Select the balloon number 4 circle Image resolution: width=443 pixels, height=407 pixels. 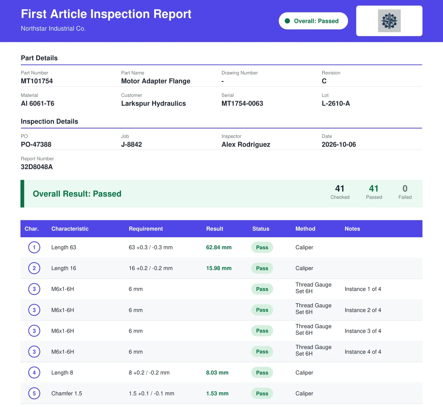click(x=34, y=373)
